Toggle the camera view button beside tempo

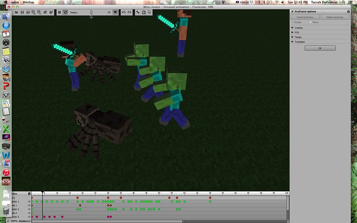(x=115, y=12)
